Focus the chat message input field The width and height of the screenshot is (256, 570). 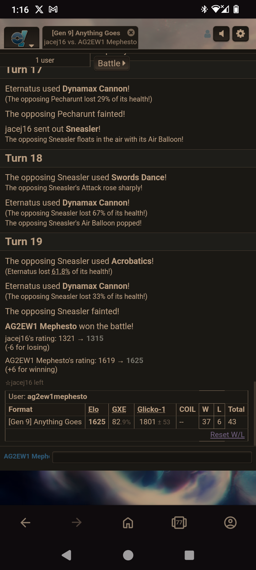coord(152,457)
